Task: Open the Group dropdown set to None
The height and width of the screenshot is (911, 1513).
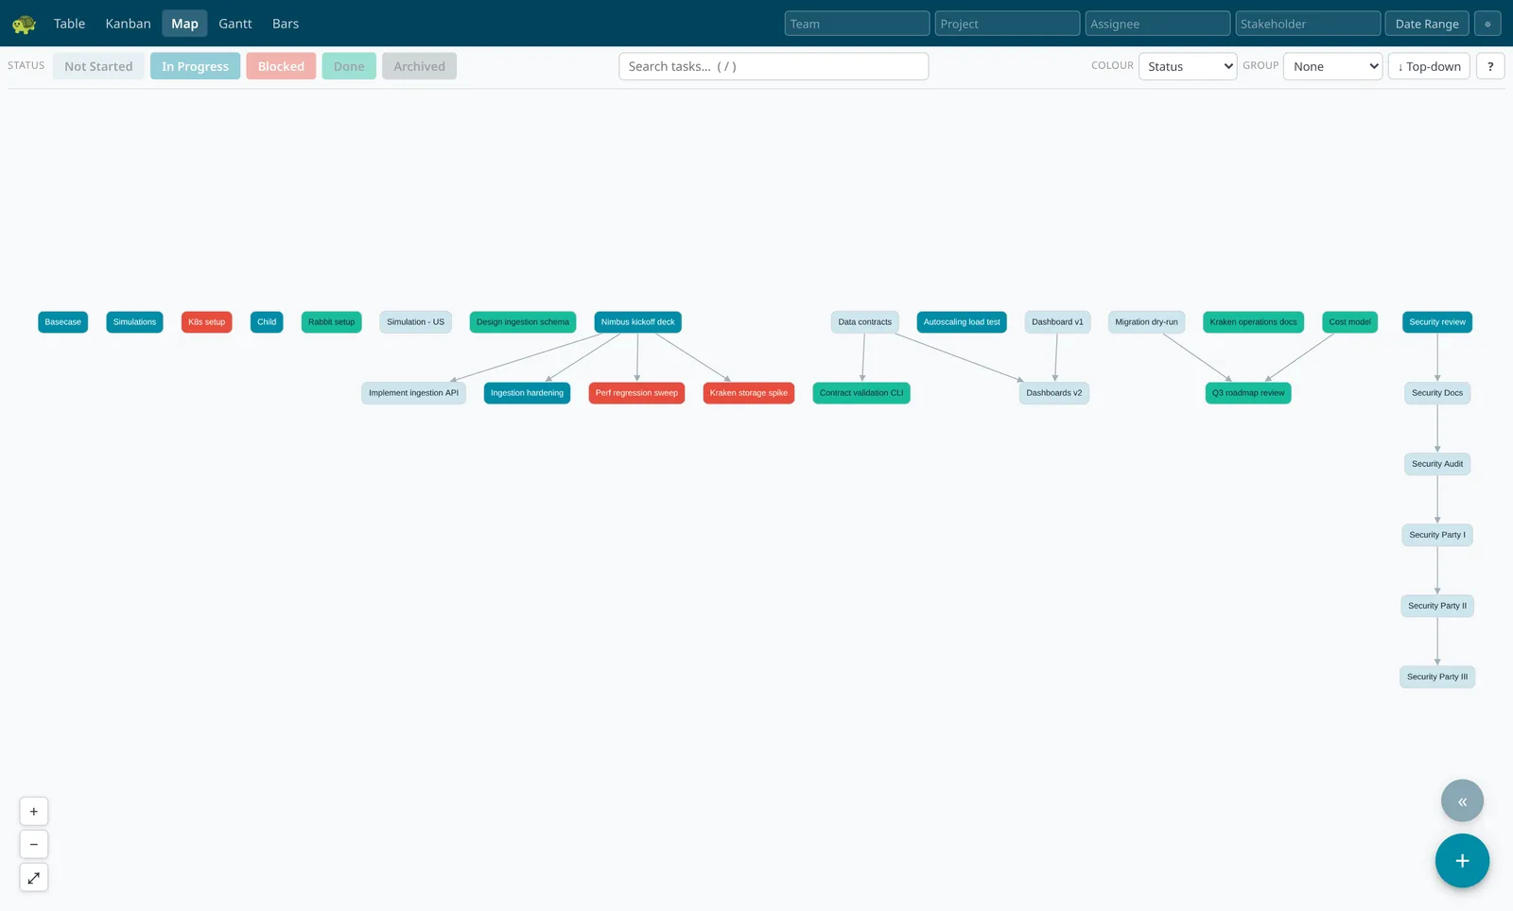Action: click(x=1332, y=66)
